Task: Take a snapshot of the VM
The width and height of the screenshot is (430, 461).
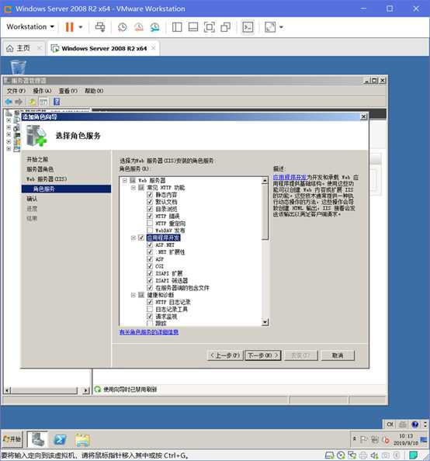Action: 122,27
